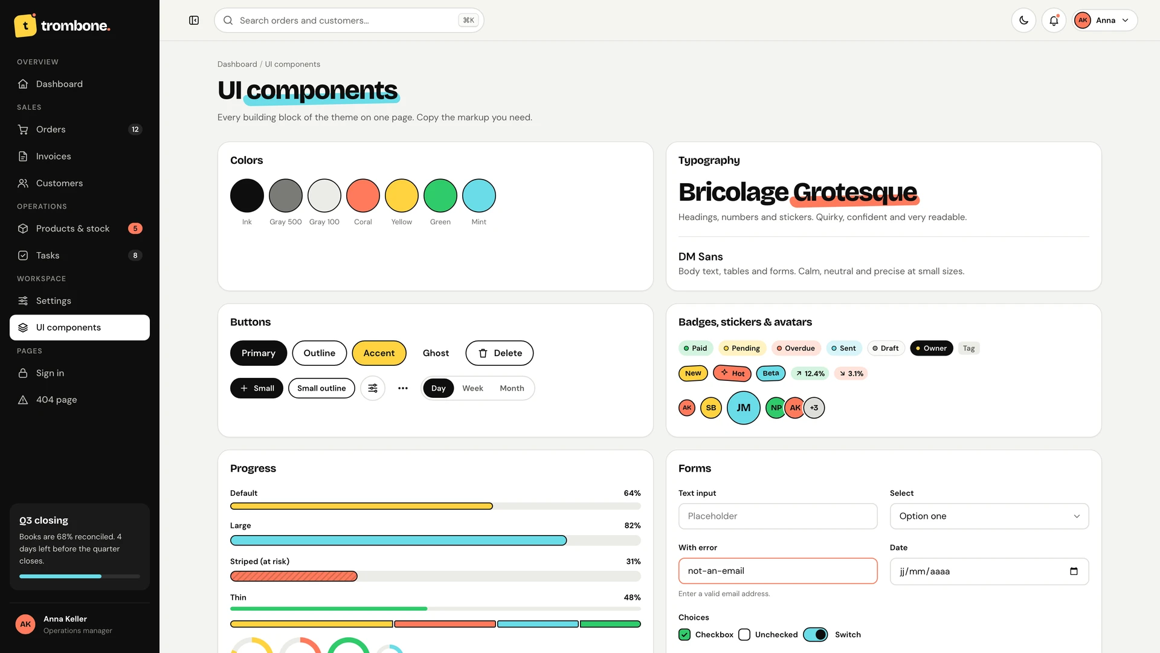Screen dimensions: 1160x653
Task: Click the Mint color swatch
Action: (479, 195)
